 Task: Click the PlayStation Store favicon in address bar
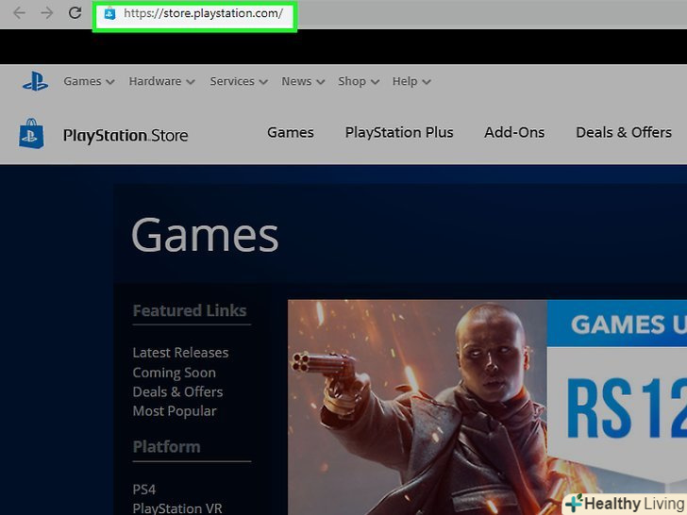109,13
